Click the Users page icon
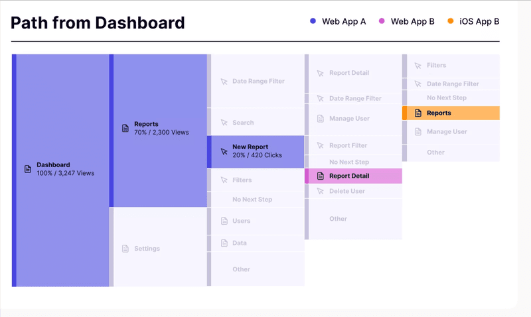Viewport: 531px width, 317px height. [224, 221]
